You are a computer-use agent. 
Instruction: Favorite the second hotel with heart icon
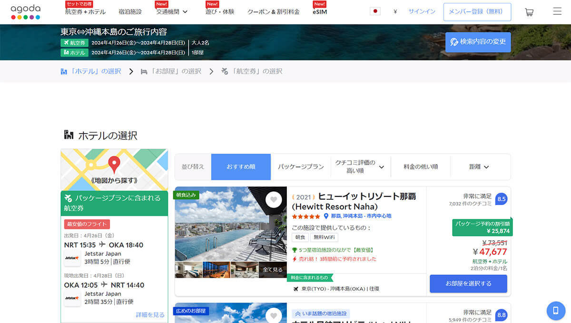point(274,315)
